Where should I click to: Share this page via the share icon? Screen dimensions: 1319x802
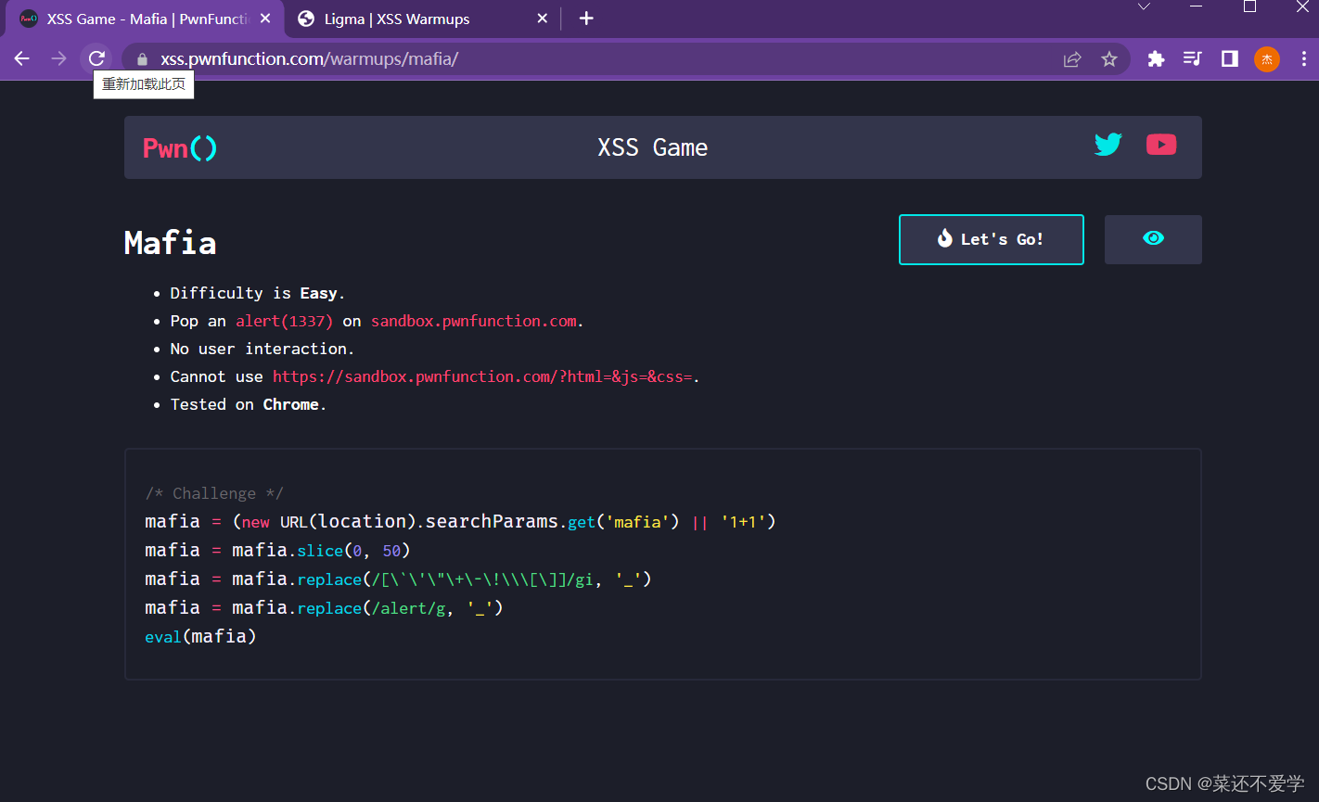click(1072, 59)
